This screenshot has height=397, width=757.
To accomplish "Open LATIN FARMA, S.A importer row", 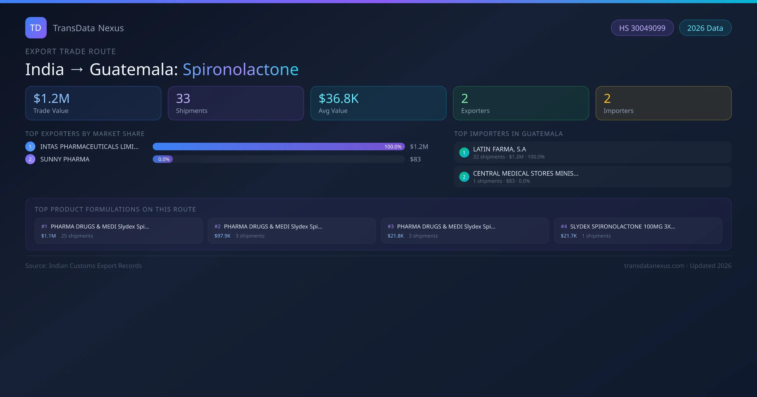I will click(592, 152).
